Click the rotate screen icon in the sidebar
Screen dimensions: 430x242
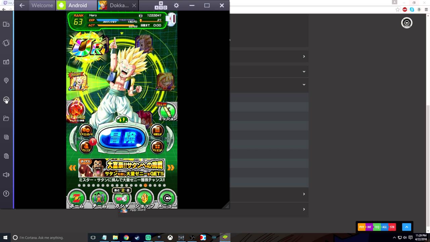(6, 43)
